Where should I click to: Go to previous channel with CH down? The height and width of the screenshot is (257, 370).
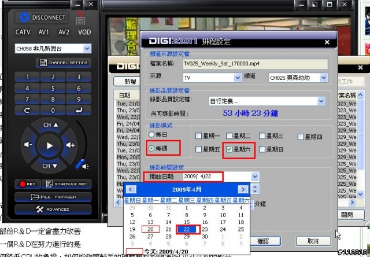pos(50,166)
